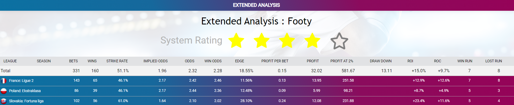Click the Poland flag icon
This screenshot has height=105, width=514.
(3, 91)
